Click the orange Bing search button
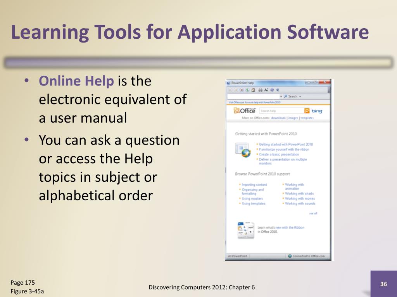The height and width of the screenshot is (297, 397). click(307, 111)
